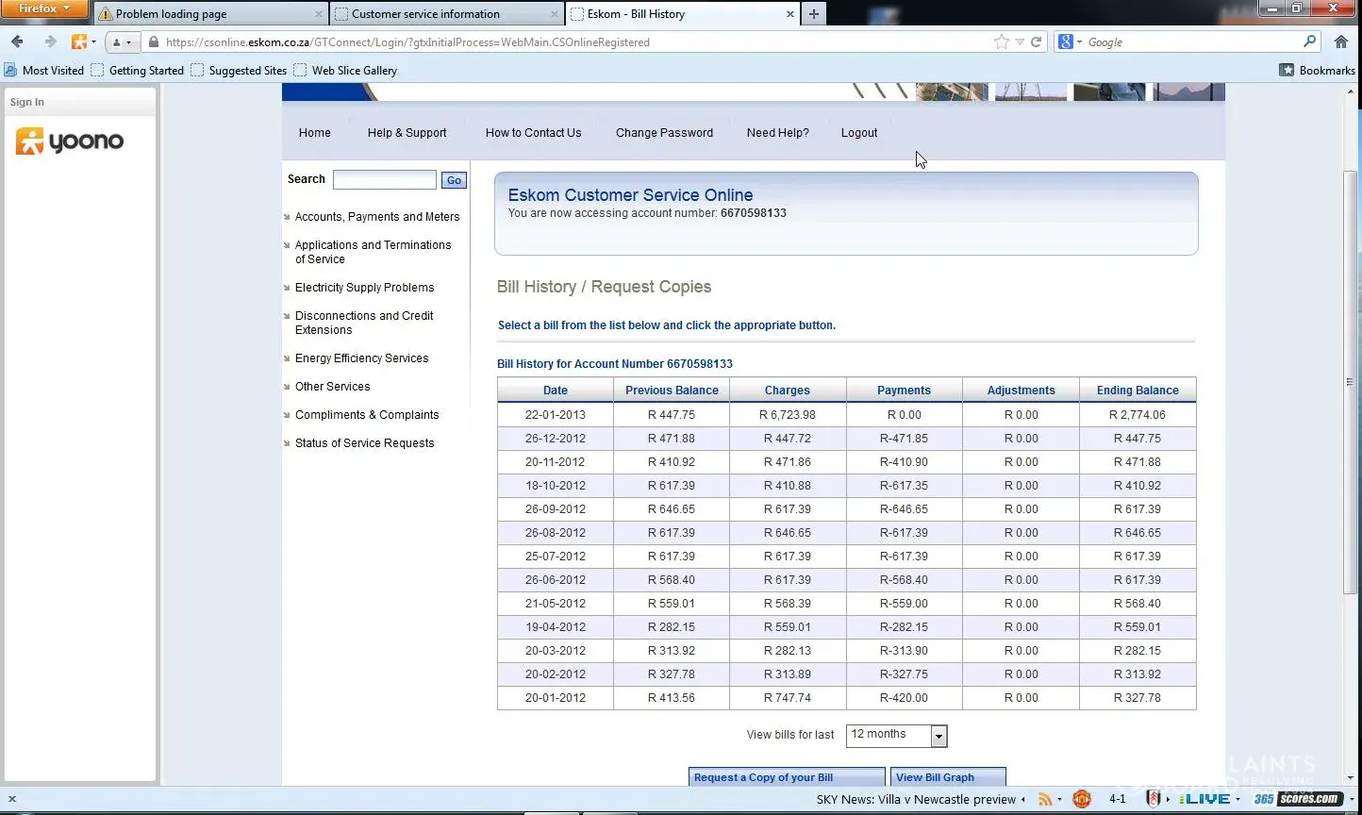Image resolution: width=1362 pixels, height=815 pixels.
Task: Click the RSS feed icon in status bar
Action: [x=1045, y=799]
